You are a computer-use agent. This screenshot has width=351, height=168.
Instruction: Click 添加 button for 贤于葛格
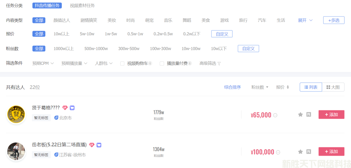pyautogui.click(x=331, y=115)
